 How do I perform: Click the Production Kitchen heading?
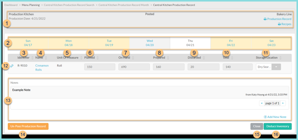(21, 14)
